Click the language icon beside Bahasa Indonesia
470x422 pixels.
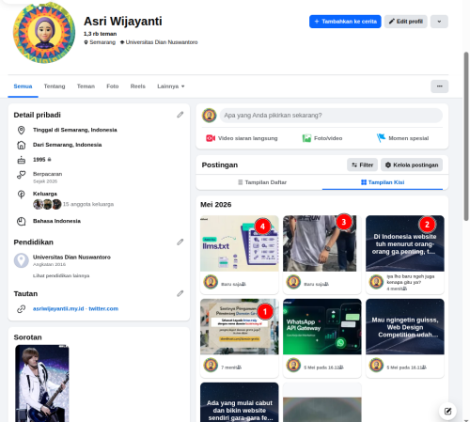point(21,221)
